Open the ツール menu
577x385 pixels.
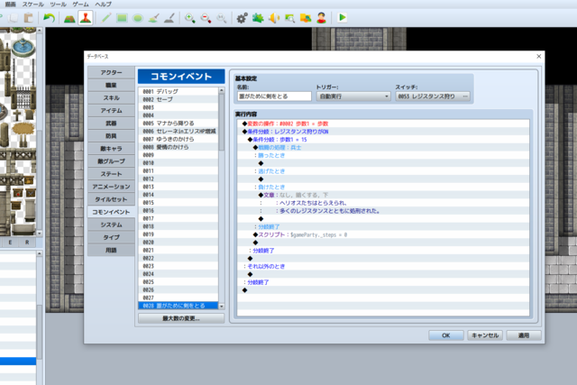click(58, 4)
